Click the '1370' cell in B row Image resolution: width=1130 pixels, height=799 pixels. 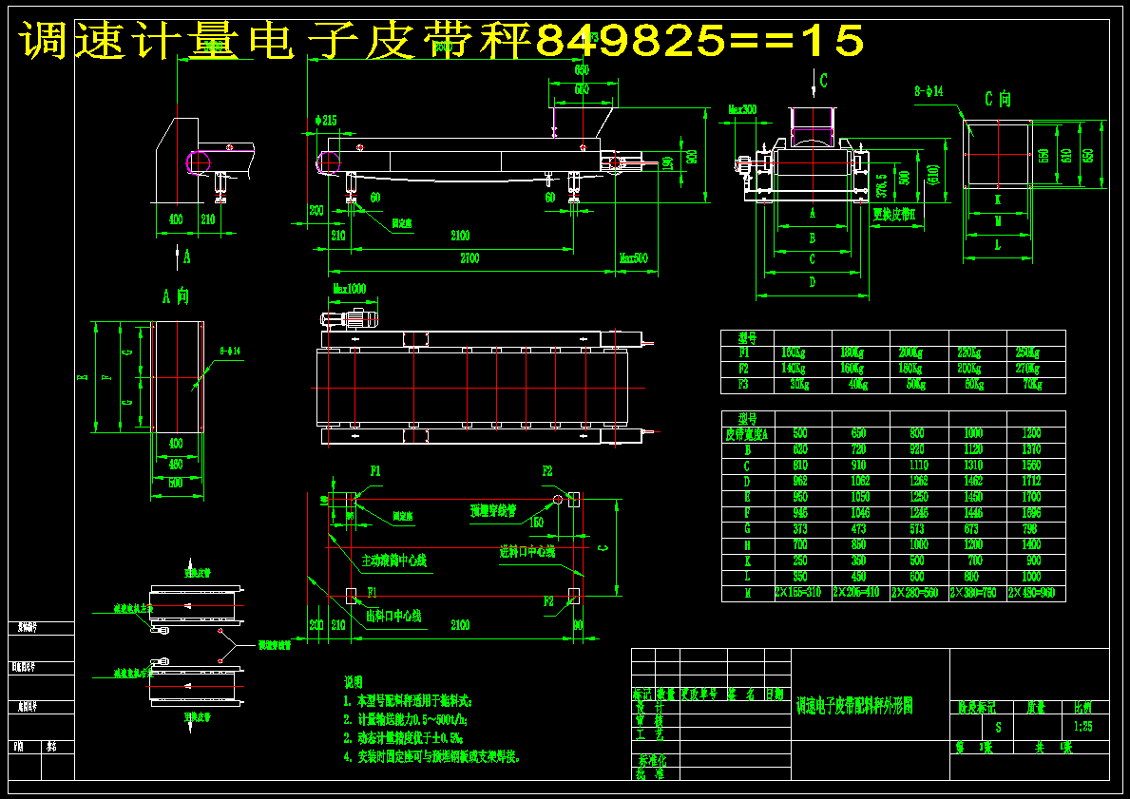pyautogui.click(x=1032, y=449)
